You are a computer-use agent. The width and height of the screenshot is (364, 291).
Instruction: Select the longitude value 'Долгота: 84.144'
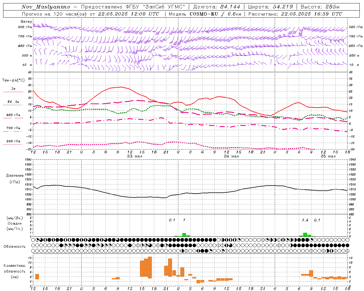tap(216, 7)
